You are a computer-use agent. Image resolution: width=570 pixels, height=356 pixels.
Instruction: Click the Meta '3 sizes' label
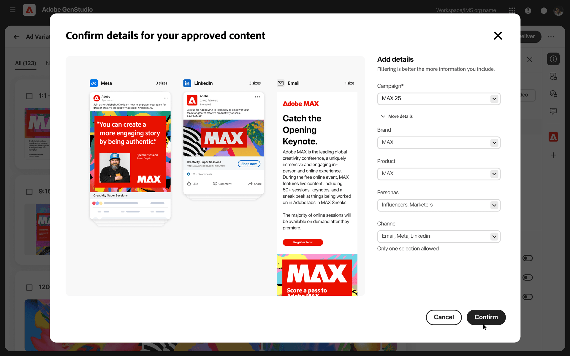pyautogui.click(x=161, y=83)
